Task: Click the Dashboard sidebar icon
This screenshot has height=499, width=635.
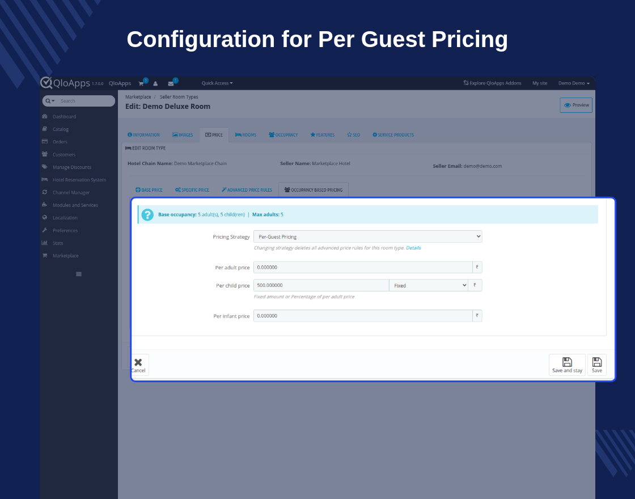Action: click(45, 116)
